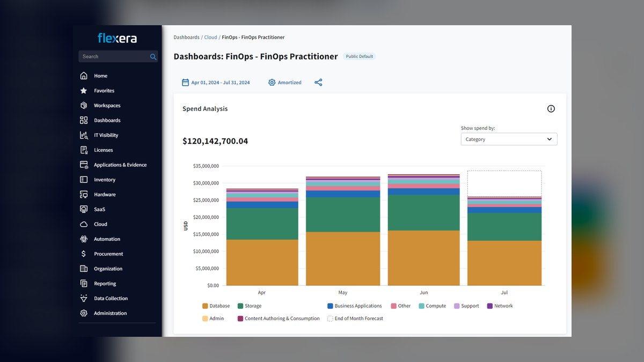
Task: Click the Automation icon
Action: click(x=84, y=239)
